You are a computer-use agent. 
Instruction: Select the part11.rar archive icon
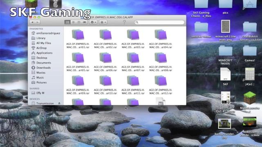[x=133, y=80]
